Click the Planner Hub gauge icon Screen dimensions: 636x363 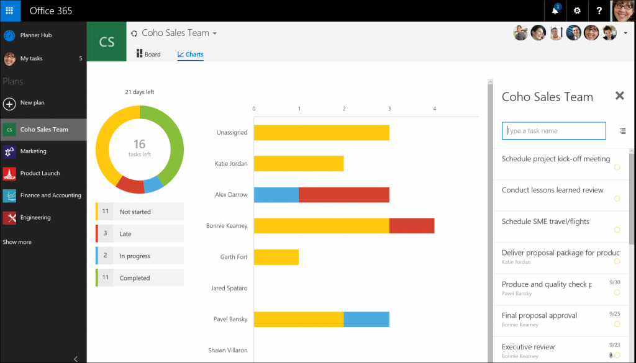click(9, 35)
